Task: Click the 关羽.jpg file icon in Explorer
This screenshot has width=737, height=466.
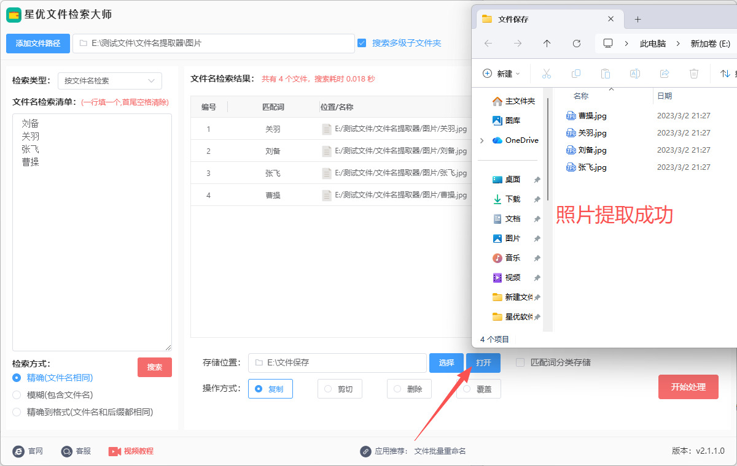Action: coord(571,132)
